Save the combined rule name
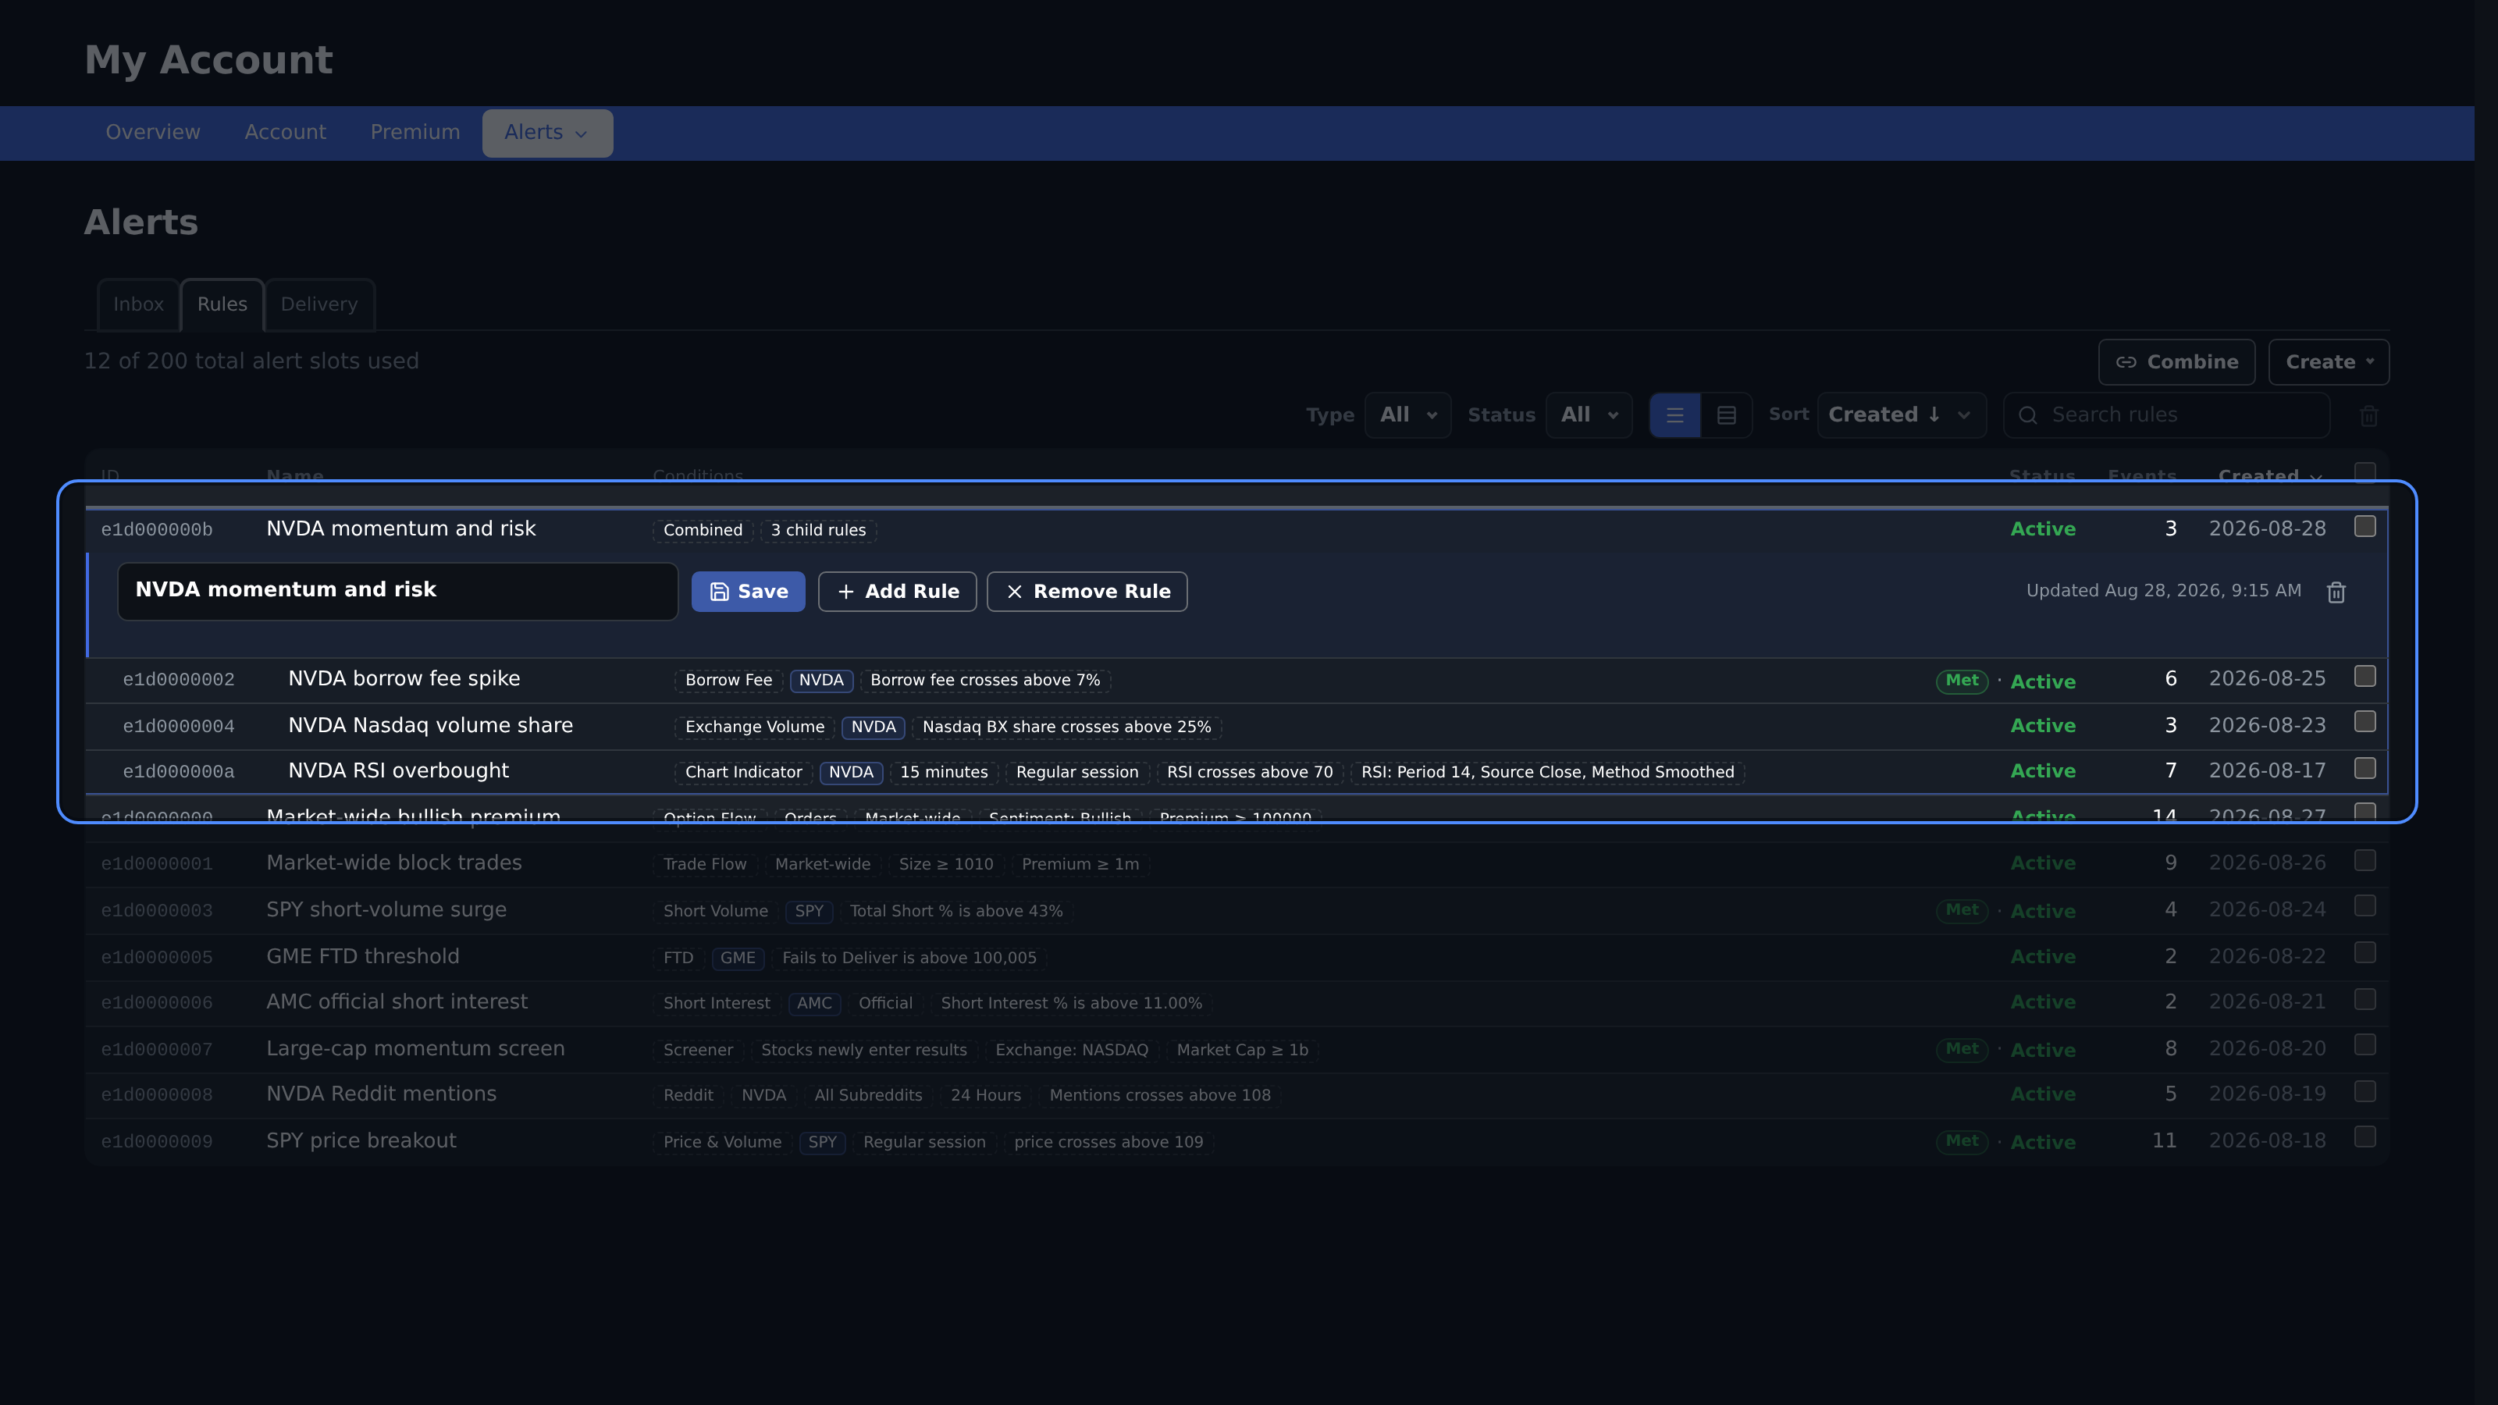 tap(748, 592)
